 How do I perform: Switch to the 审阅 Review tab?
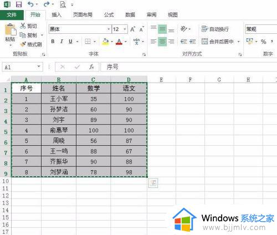click(151, 15)
